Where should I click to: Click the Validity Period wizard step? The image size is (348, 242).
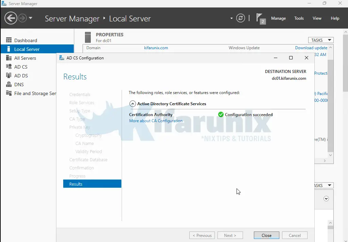tap(88, 152)
